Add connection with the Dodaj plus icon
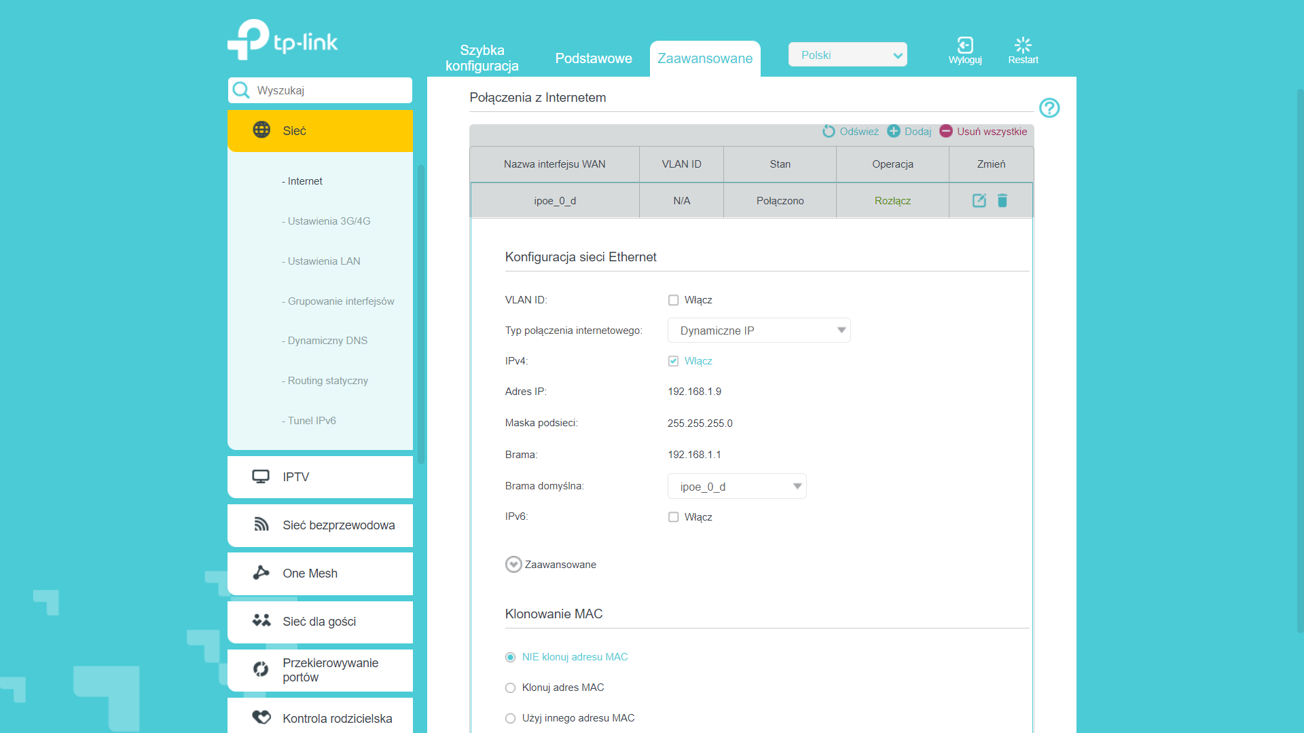The image size is (1304, 733). click(894, 131)
